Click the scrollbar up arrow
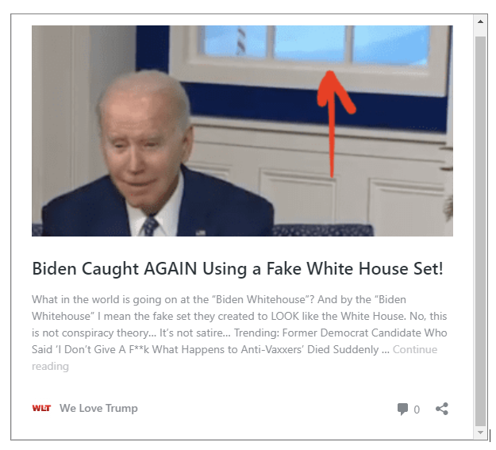 (480, 21)
